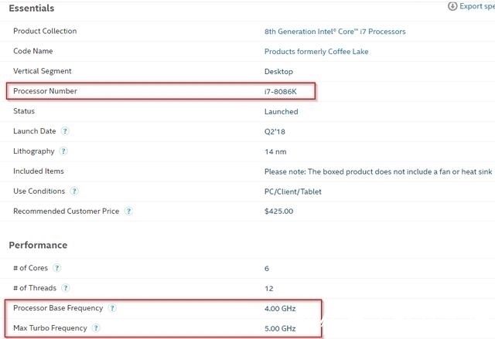Click the Export specifications download icon
The height and width of the screenshot is (339, 495).
pyautogui.click(x=452, y=6)
